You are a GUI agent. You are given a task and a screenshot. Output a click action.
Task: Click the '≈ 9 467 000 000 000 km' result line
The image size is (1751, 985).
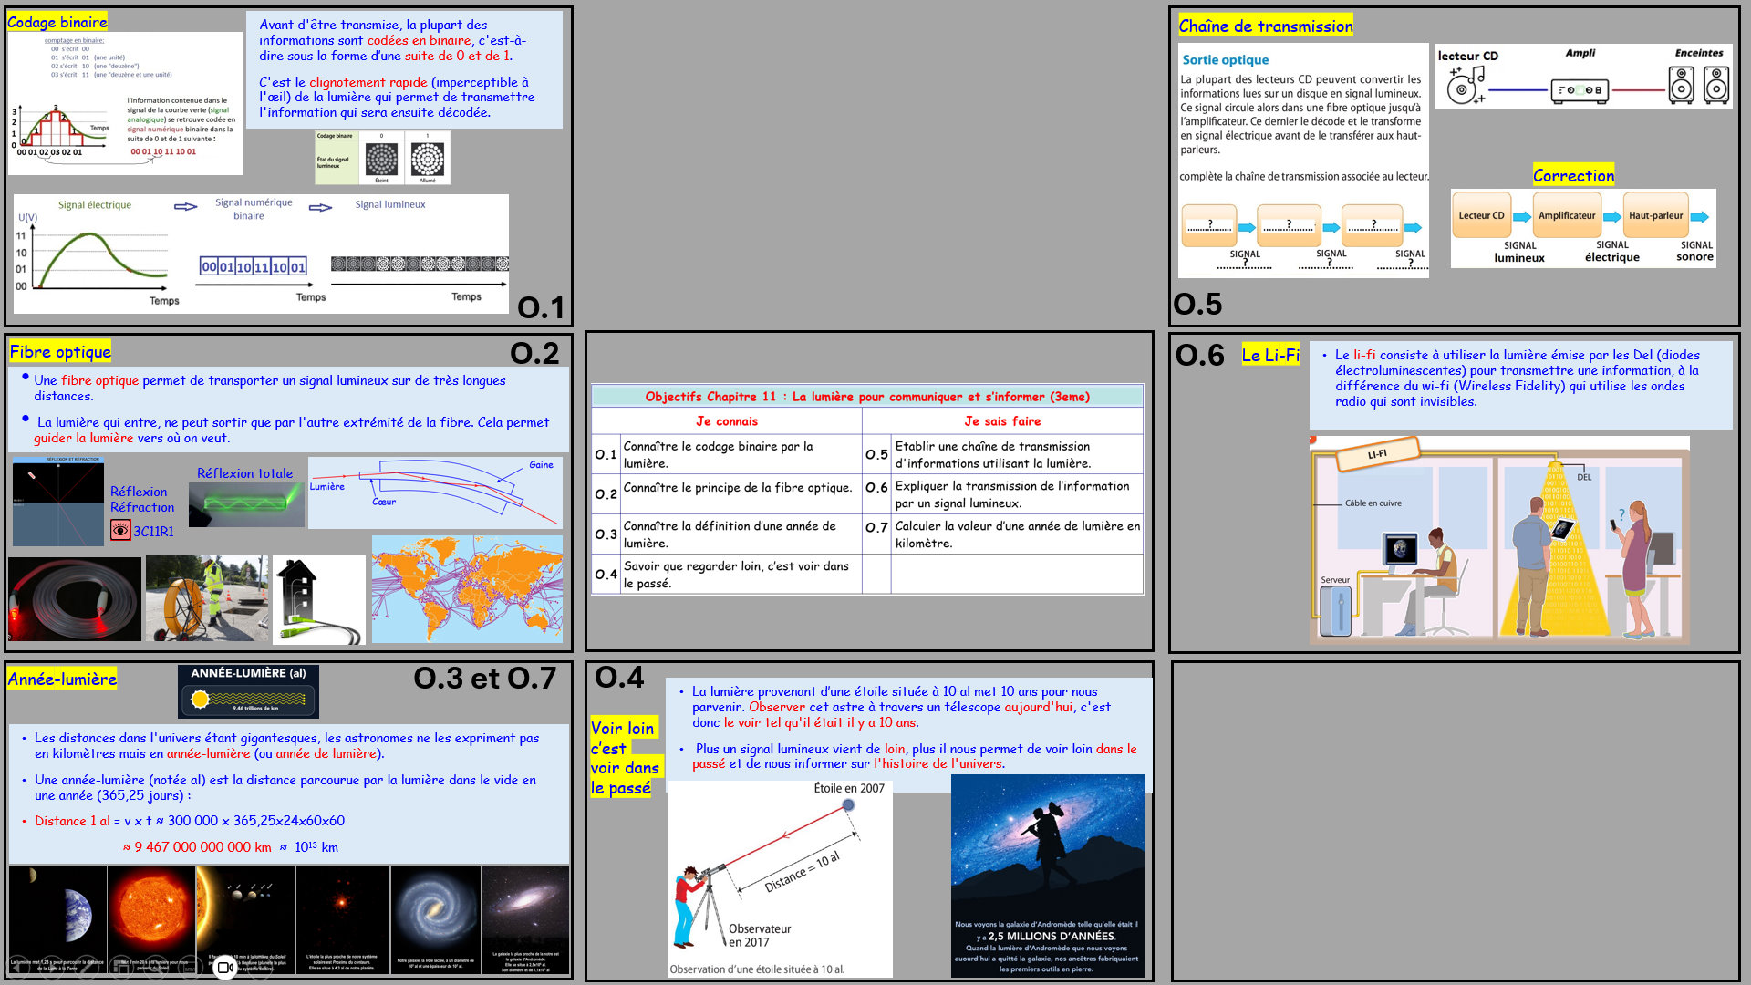click(197, 846)
